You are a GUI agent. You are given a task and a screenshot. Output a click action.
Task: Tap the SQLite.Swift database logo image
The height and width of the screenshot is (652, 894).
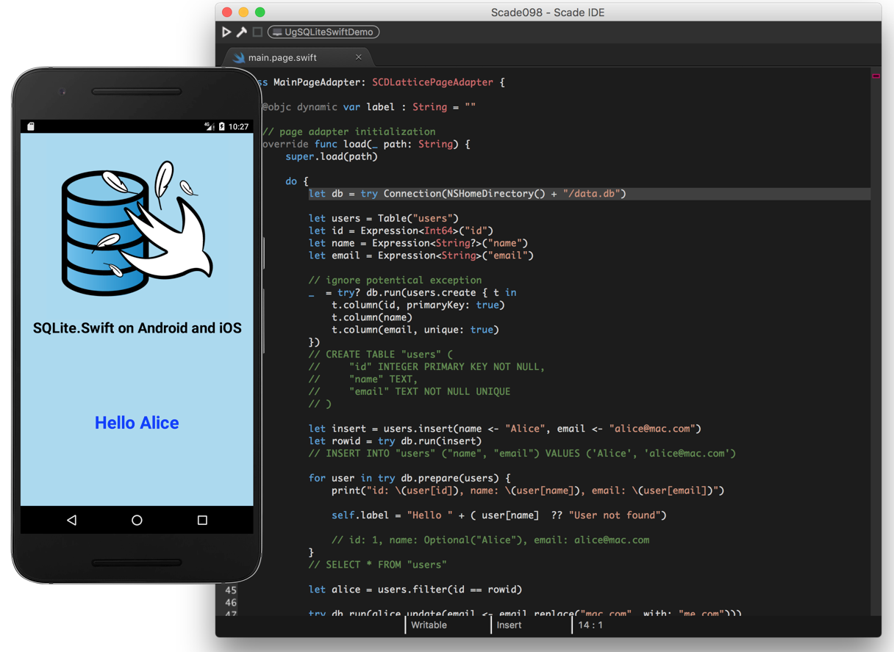pyautogui.click(x=137, y=228)
